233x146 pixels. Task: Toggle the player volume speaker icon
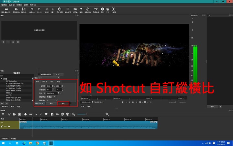(150, 102)
